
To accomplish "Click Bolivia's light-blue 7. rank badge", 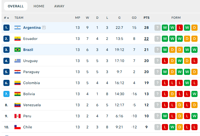I will [x=6, y=94].
